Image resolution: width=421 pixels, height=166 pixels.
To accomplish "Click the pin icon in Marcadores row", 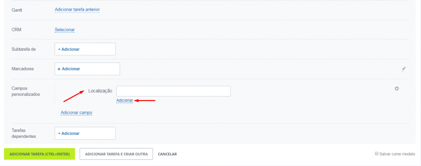I will coord(403,69).
